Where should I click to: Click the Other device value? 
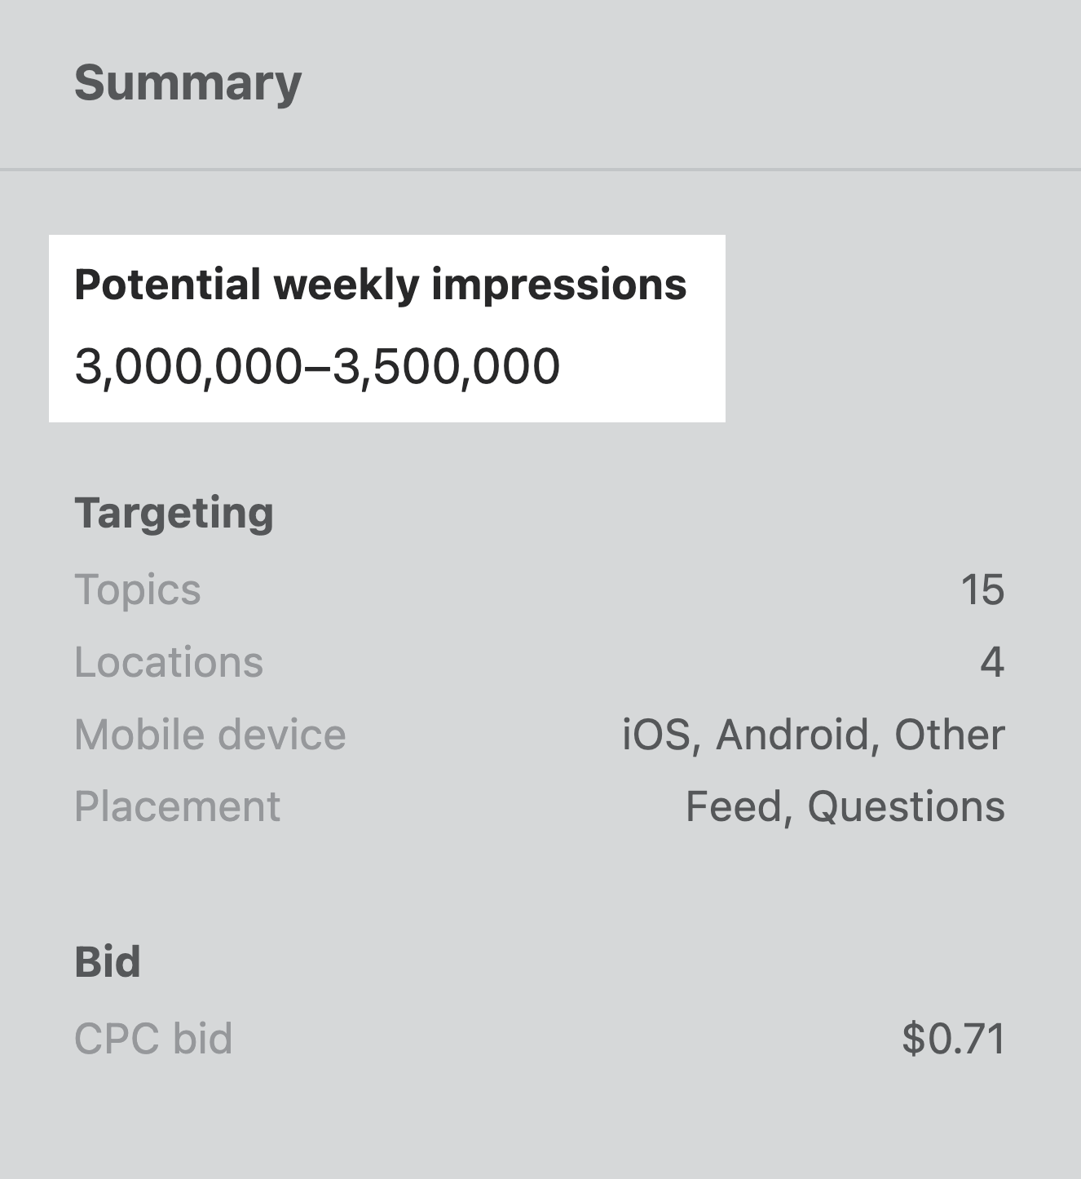pyautogui.click(x=950, y=734)
